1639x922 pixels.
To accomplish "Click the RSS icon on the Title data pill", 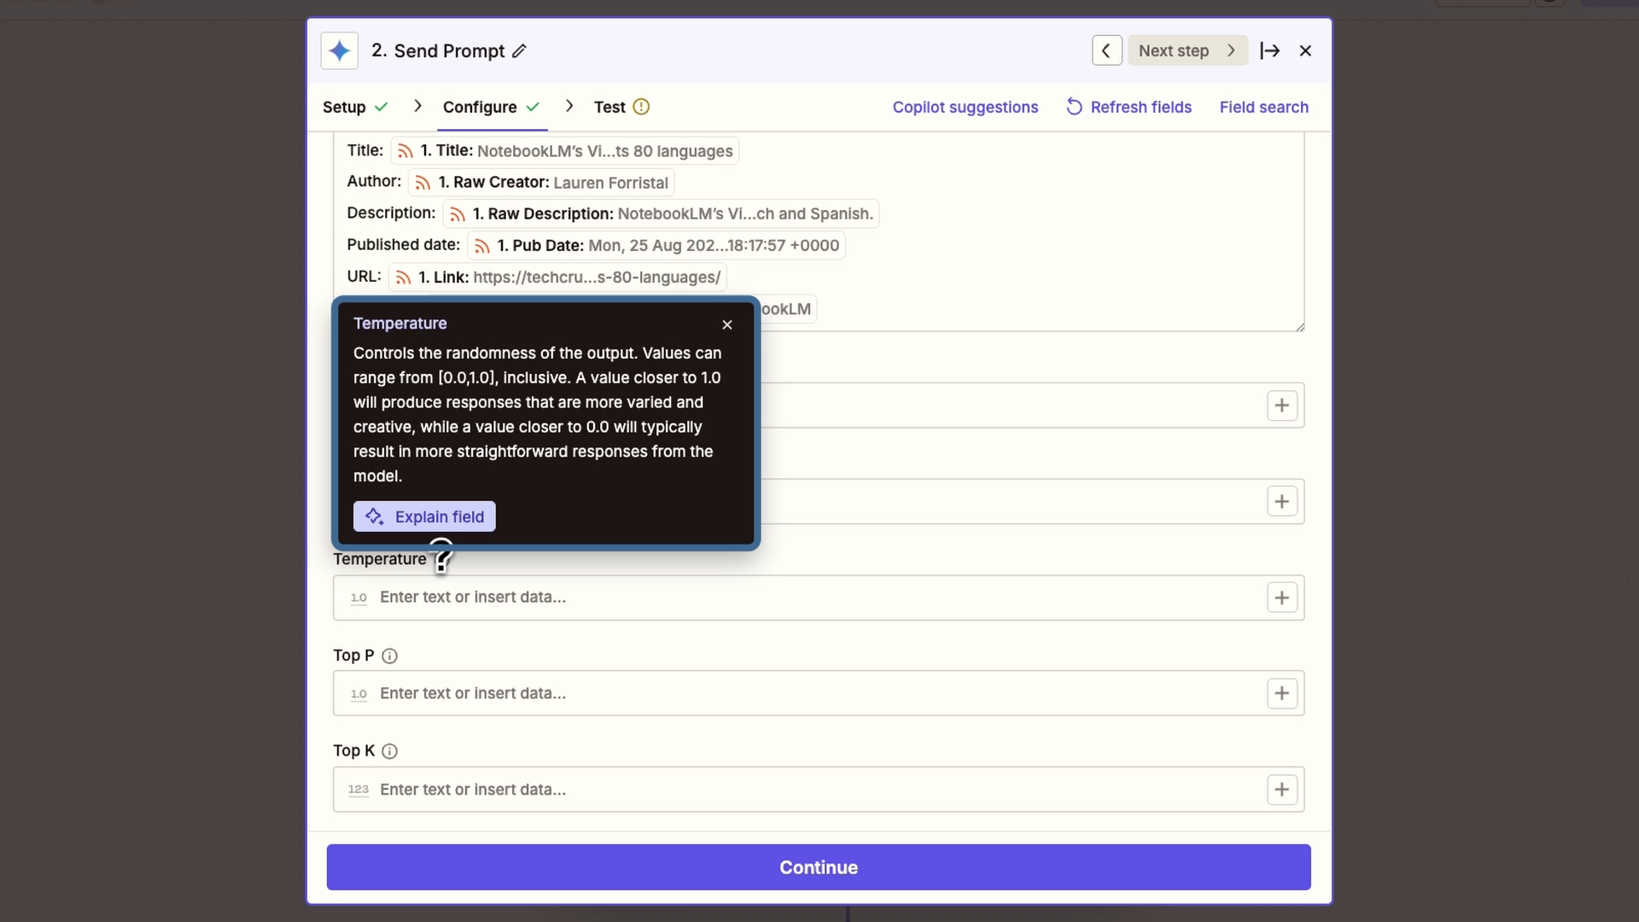I will pyautogui.click(x=405, y=151).
